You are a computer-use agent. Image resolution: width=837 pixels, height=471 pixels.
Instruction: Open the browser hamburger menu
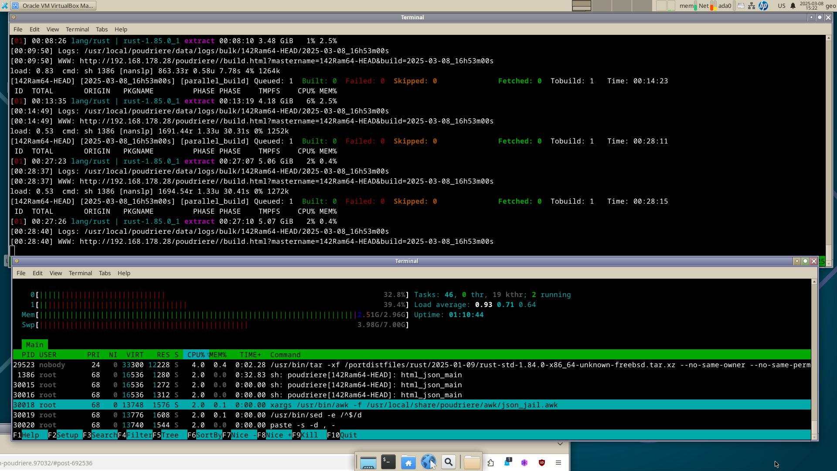click(558, 463)
